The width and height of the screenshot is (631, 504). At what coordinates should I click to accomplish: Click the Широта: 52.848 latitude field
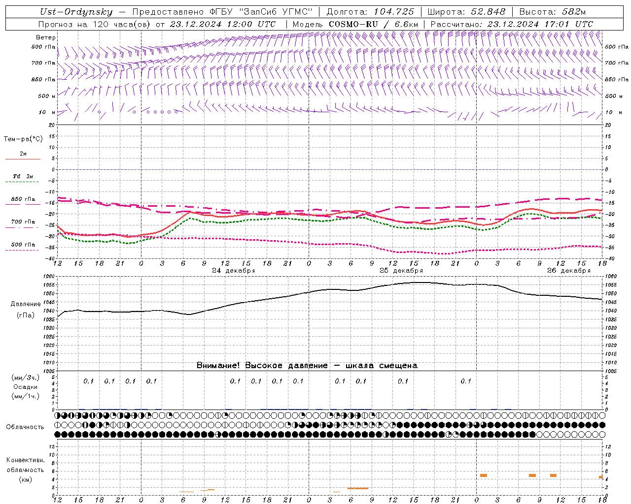pyautogui.click(x=466, y=12)
